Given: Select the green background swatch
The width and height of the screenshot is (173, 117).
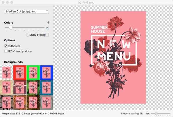Looking at the screenshot, I should tap(33, 72).
